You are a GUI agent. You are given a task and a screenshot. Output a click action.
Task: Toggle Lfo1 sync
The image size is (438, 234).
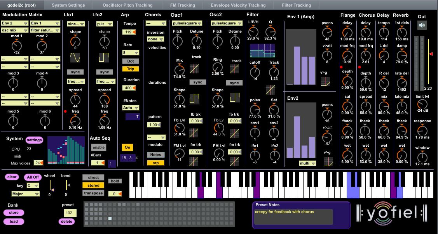click(75, 72)
